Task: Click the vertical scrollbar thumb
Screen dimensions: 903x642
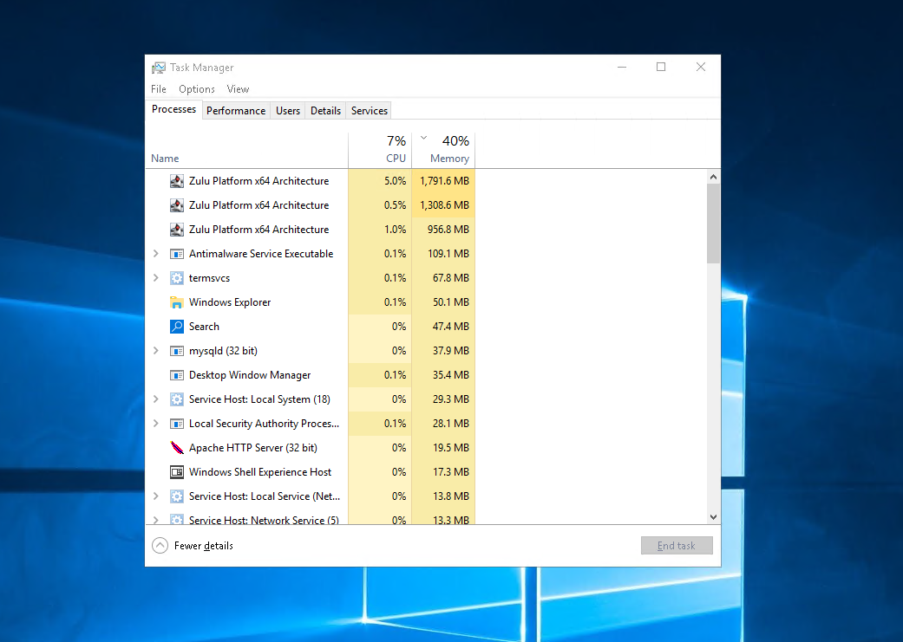Action: pyautogui.click(x=714, y=224)
